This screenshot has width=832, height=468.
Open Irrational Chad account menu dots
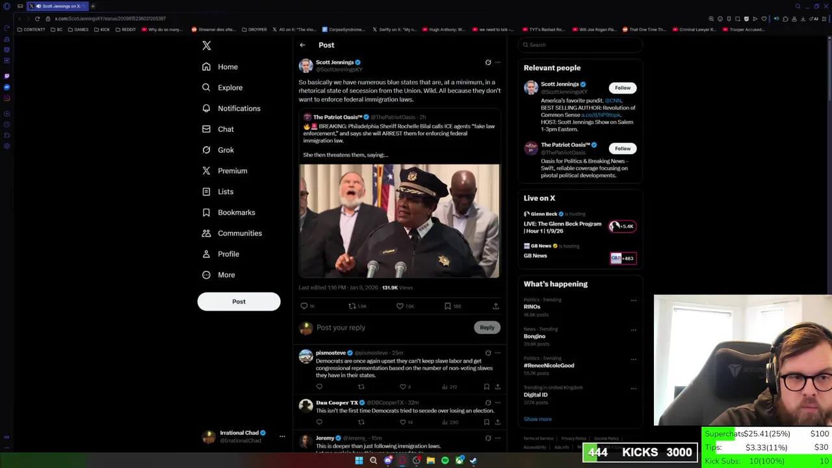tap(282, 437)
